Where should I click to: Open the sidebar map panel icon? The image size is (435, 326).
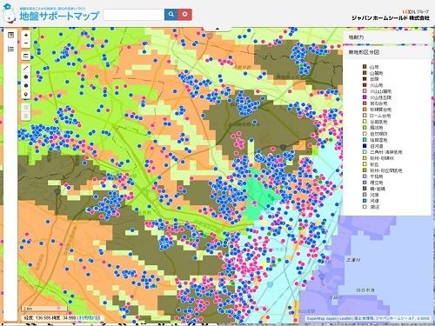tap(10, 35)
